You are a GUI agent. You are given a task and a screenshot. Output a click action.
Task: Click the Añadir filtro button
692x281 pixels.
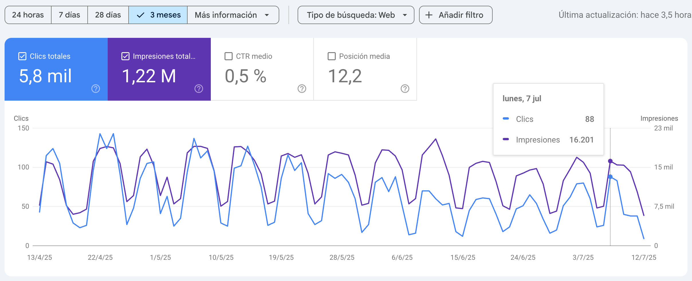pyautogui.click(x=455, y=15)
